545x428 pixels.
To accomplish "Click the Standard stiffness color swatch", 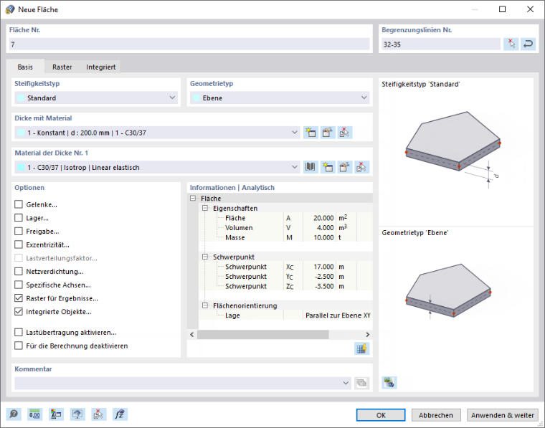I will tap(22, 98).
